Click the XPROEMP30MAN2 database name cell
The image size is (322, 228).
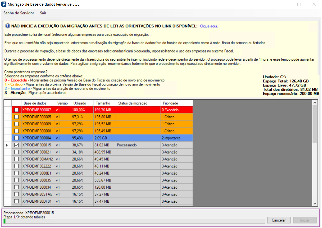38,159
